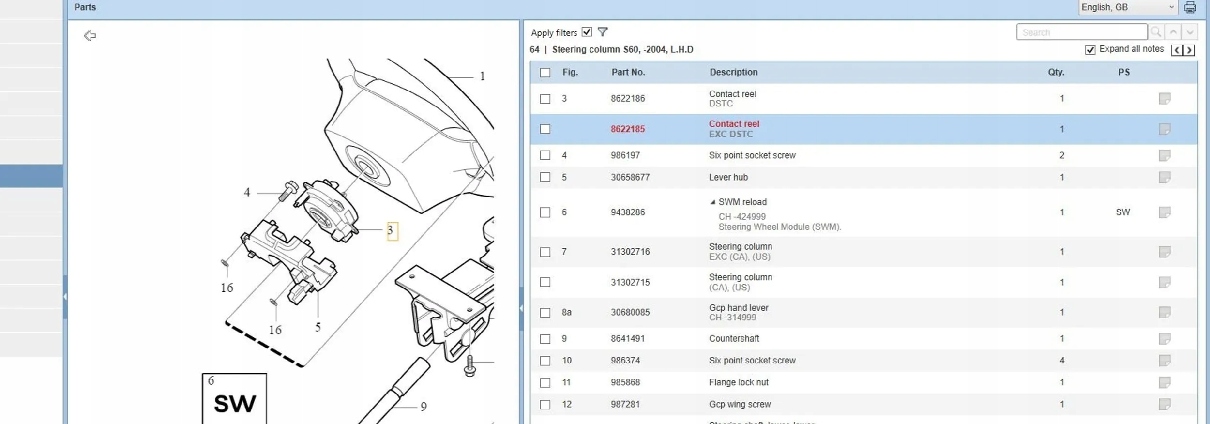Open note icon for part 31302715
Image resolution: width=1210 pixels, height=424 pixels.
[1165, 282]
